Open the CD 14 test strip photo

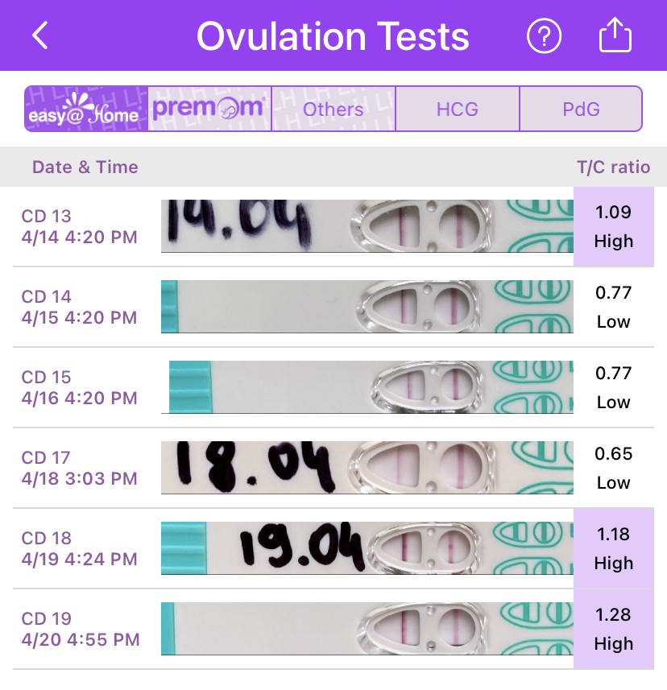367,307
